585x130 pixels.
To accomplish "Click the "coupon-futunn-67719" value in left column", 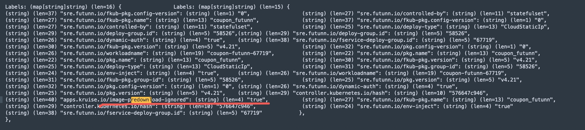I will (x=240, y=53).
